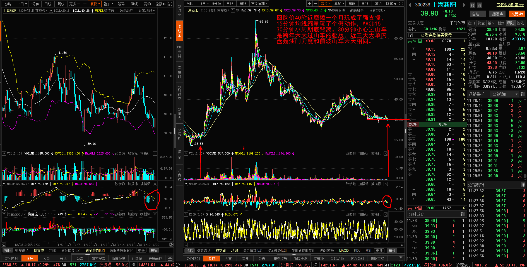Click 换指标 on the KD panel
Viewport: 527px width, 267px height.
pyautogui.click(x=376, y=215)
